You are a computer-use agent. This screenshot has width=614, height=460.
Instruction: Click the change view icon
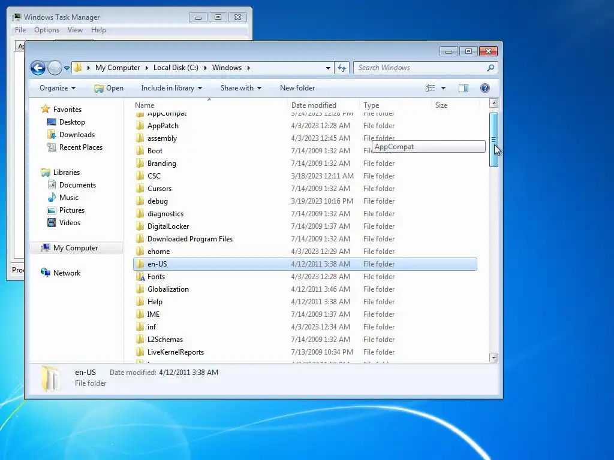(x=431, y=88)
